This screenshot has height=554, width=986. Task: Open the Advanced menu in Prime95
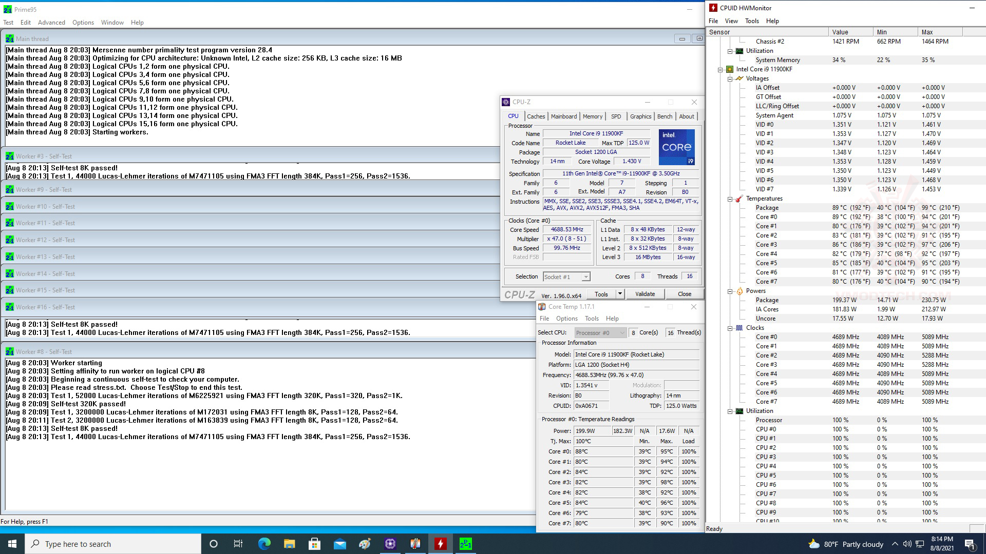pos(51,23)
